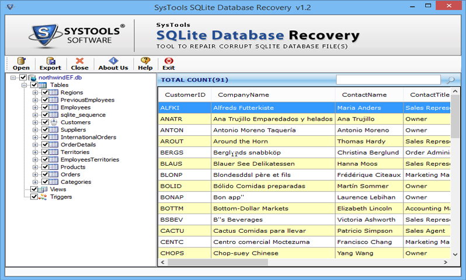Viewport: 466px width, 280px height.
Task: Uncheck the Regions table checkbox
Action: point(45,92)
